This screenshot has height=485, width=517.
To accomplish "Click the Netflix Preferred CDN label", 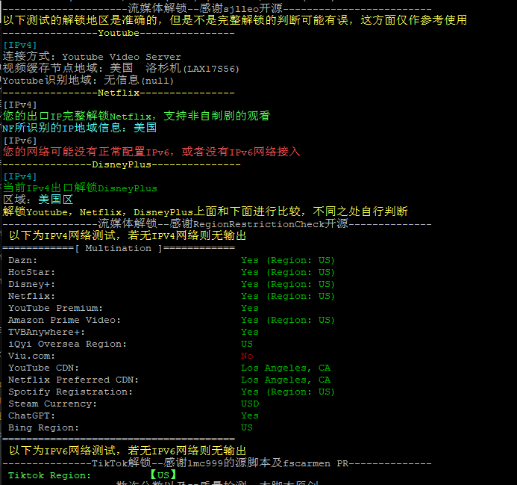I will 73,380.
